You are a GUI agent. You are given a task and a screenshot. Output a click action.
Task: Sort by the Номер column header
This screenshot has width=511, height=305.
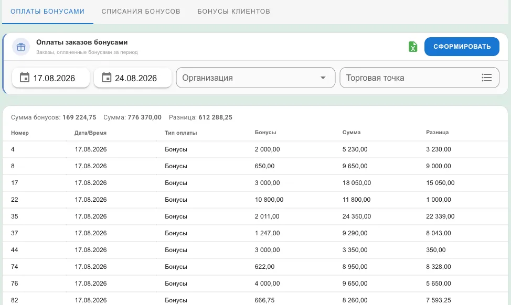pyautogui.click(x=20, y=133)
